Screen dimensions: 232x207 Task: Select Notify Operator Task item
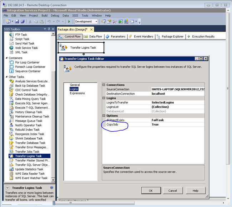[28, 125]
